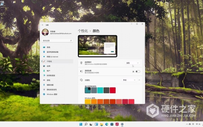The height and width of the screenshot is (127, 203).
Task: Click the palette icon beside 主题色
Action: 81,80
